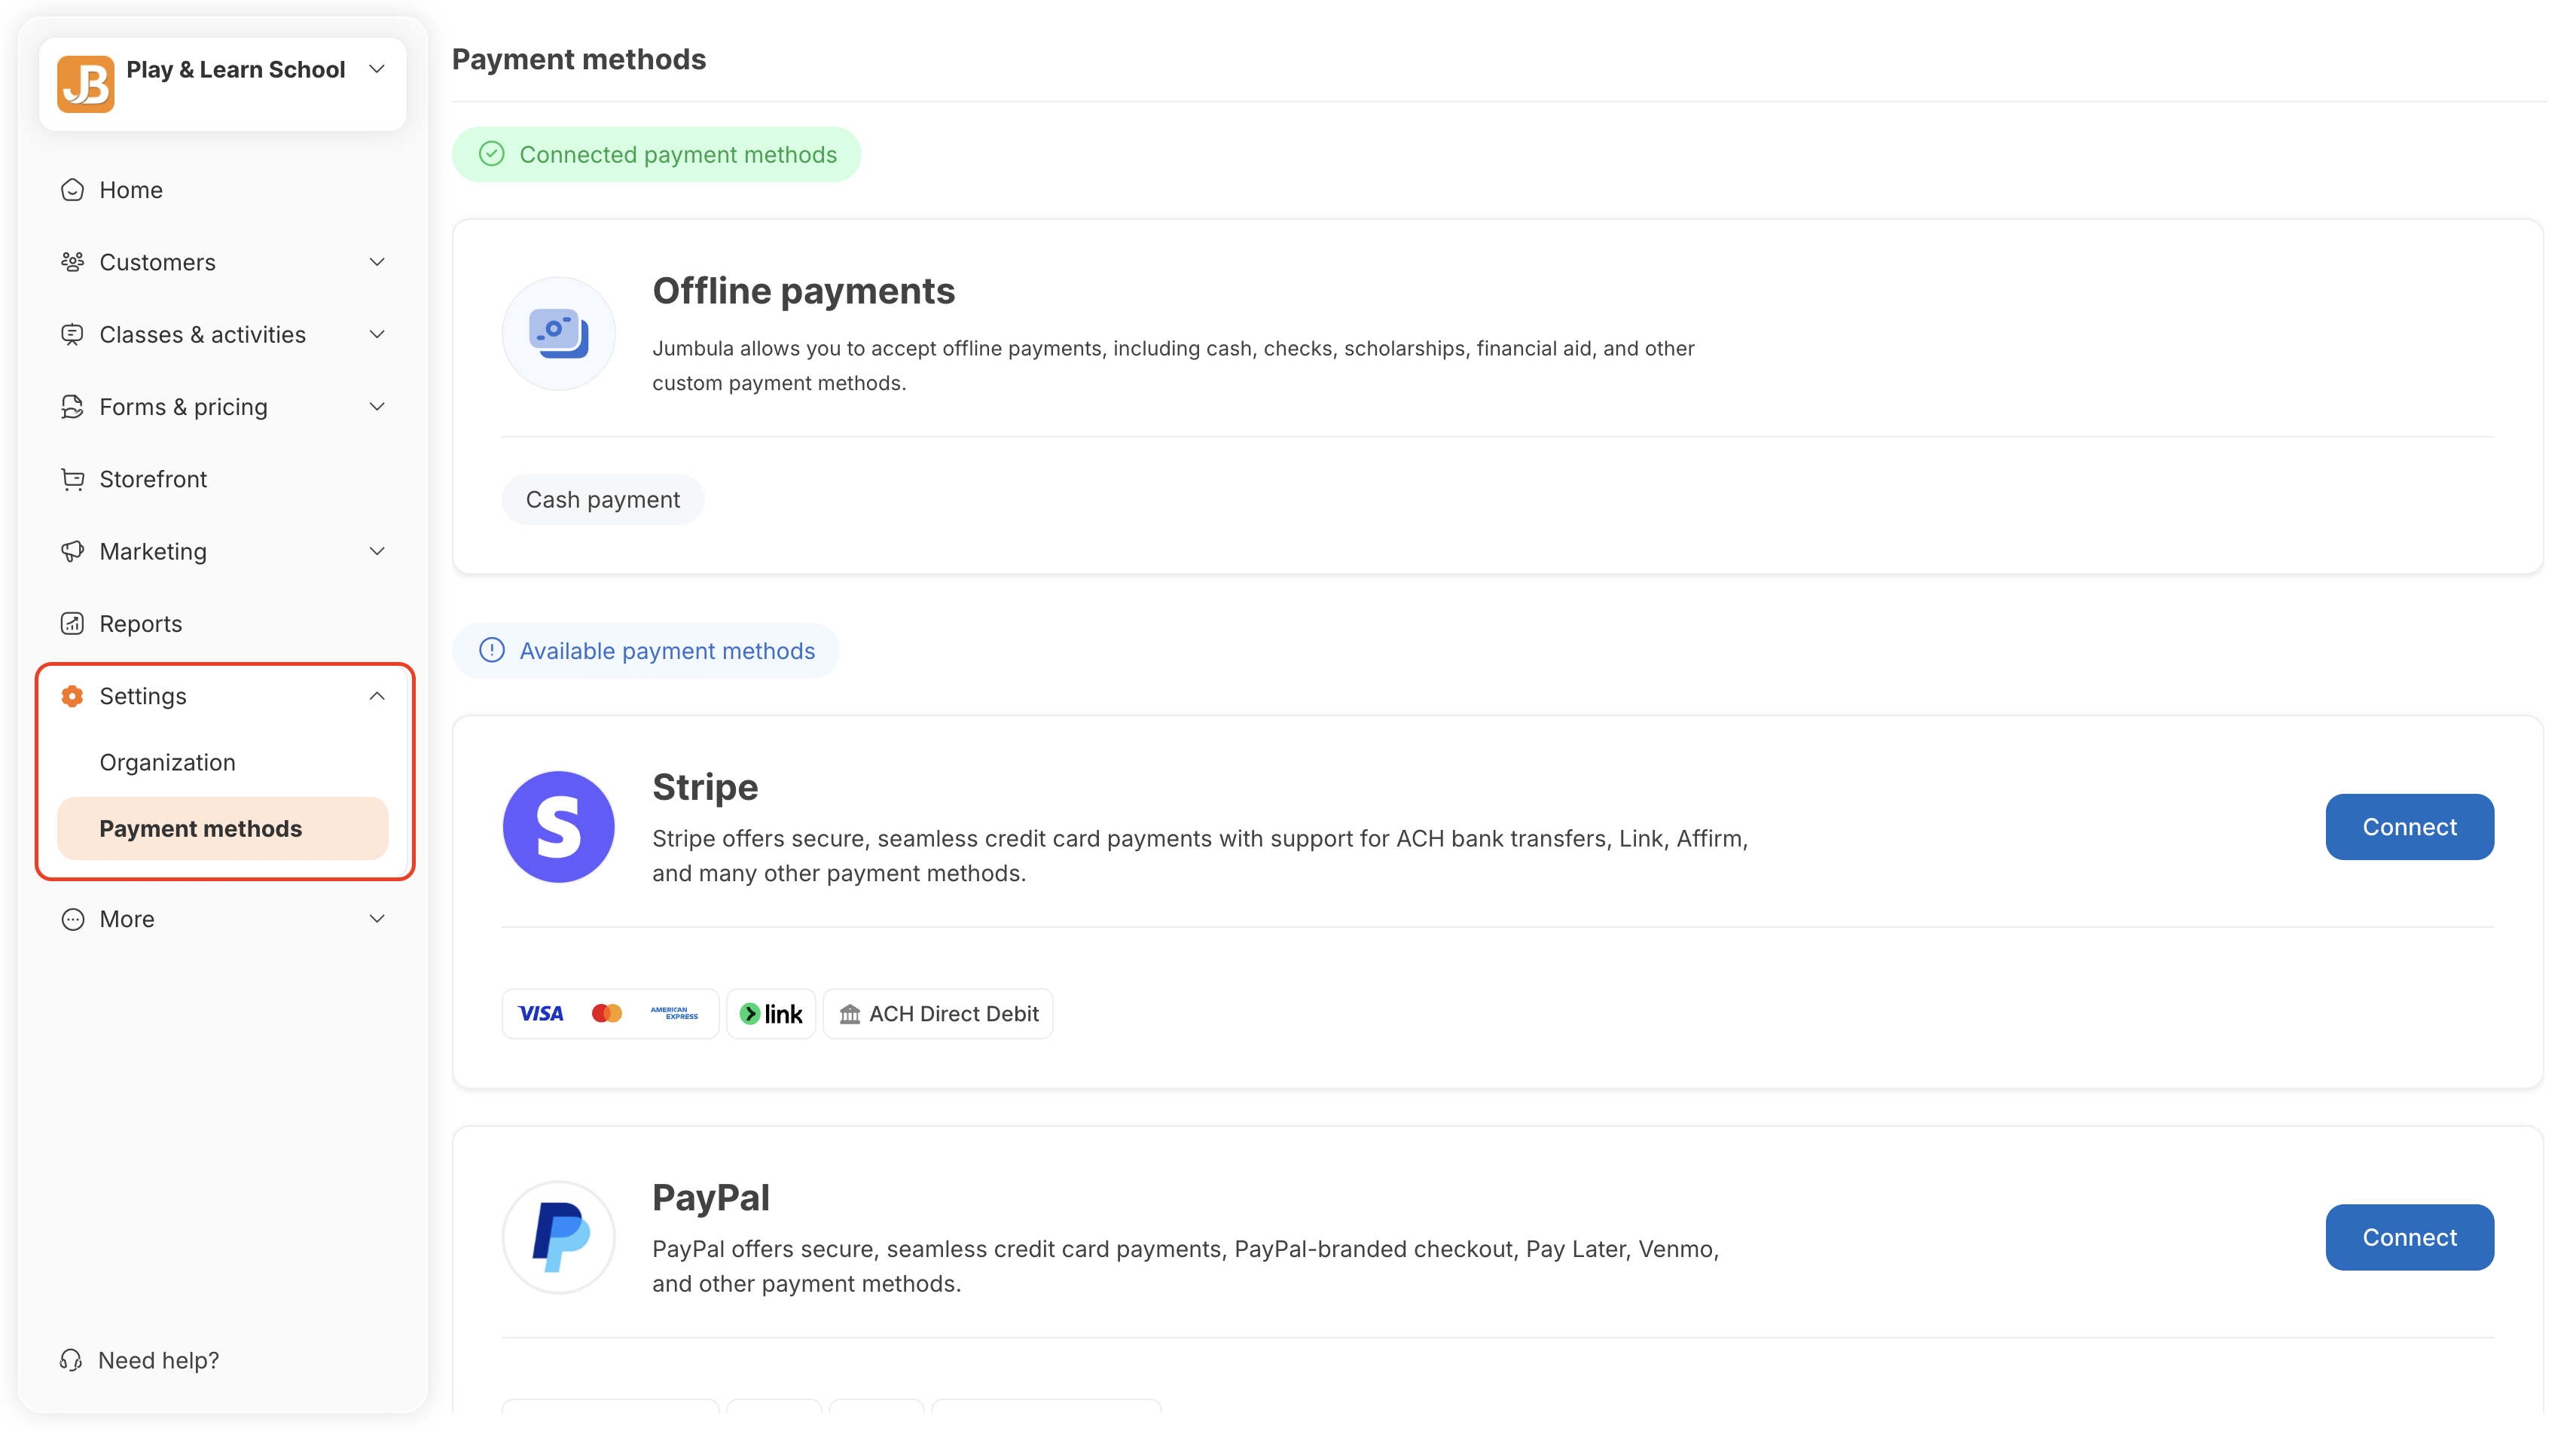Click the Storefront cart icon
The image size is (2576, 1431).
(x=72, y=479)
